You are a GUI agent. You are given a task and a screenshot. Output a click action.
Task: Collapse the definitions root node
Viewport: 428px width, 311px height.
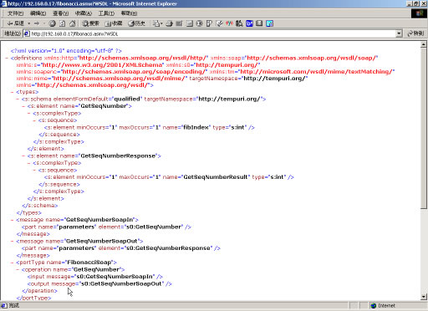click(7, 58)
